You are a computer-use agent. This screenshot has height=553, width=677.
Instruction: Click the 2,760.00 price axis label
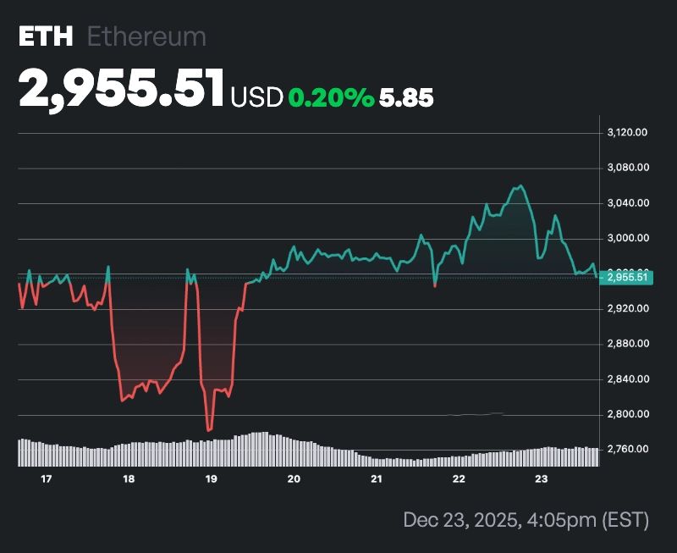pos(628,449)
